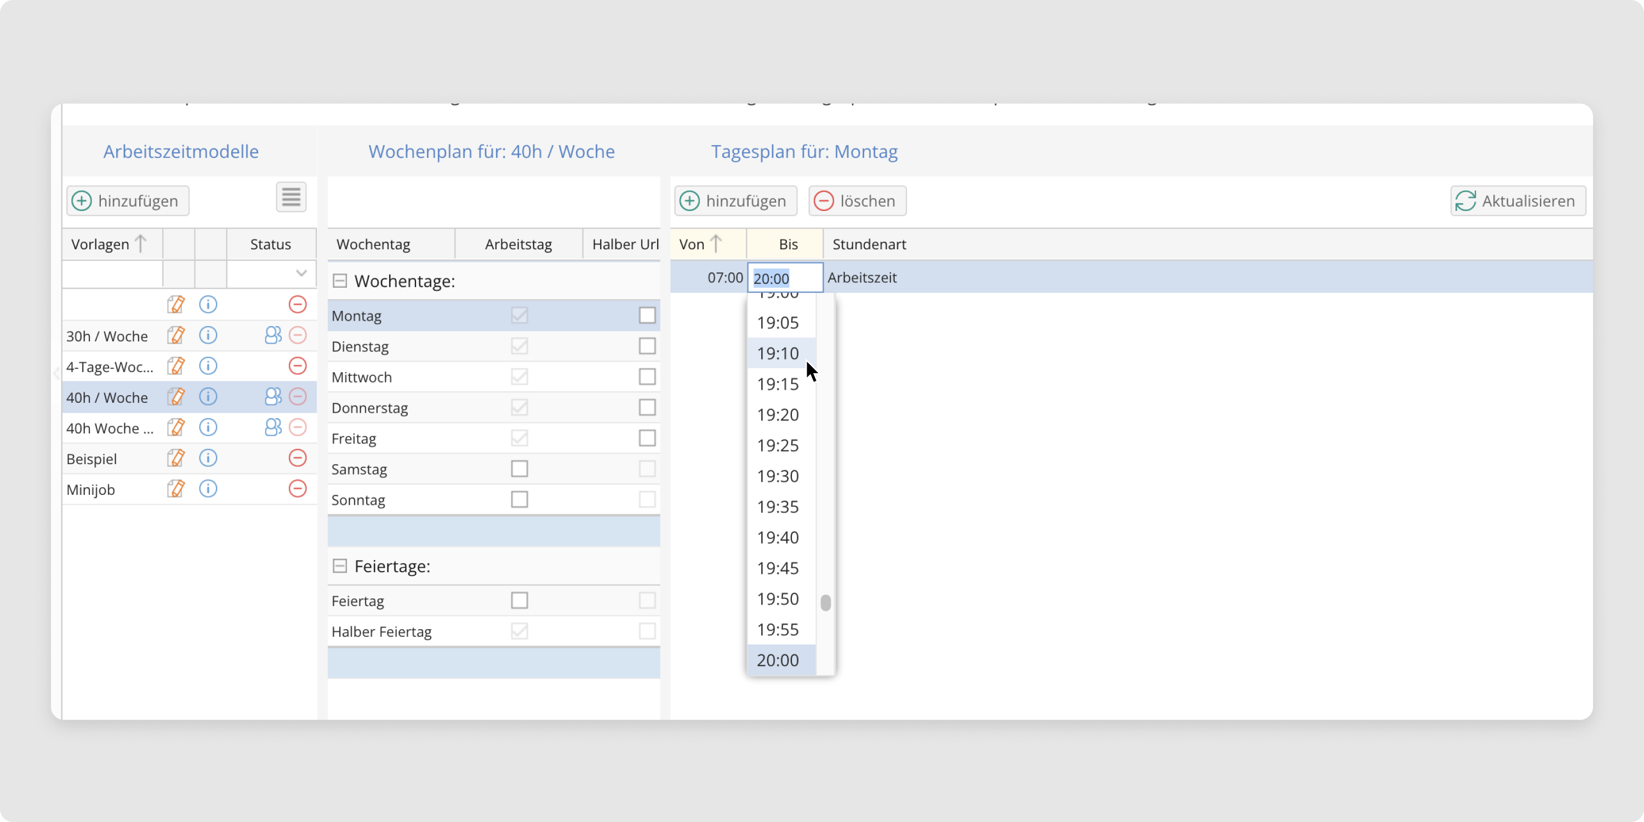The image size is (1644, 822).
Task: Choose 19:45 from the time list
Action: click(777, 568)
